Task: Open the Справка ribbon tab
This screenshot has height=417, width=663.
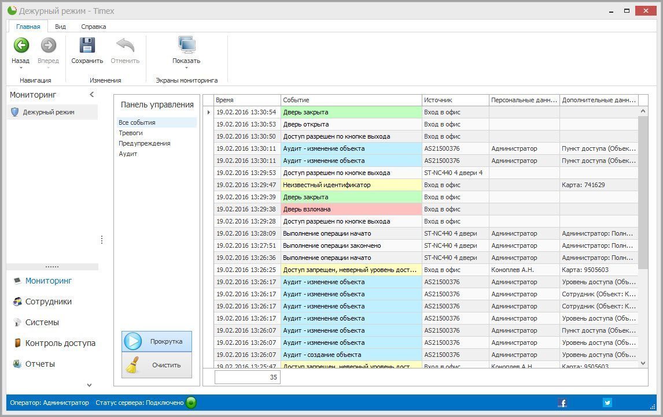Action: click(93, 27)
